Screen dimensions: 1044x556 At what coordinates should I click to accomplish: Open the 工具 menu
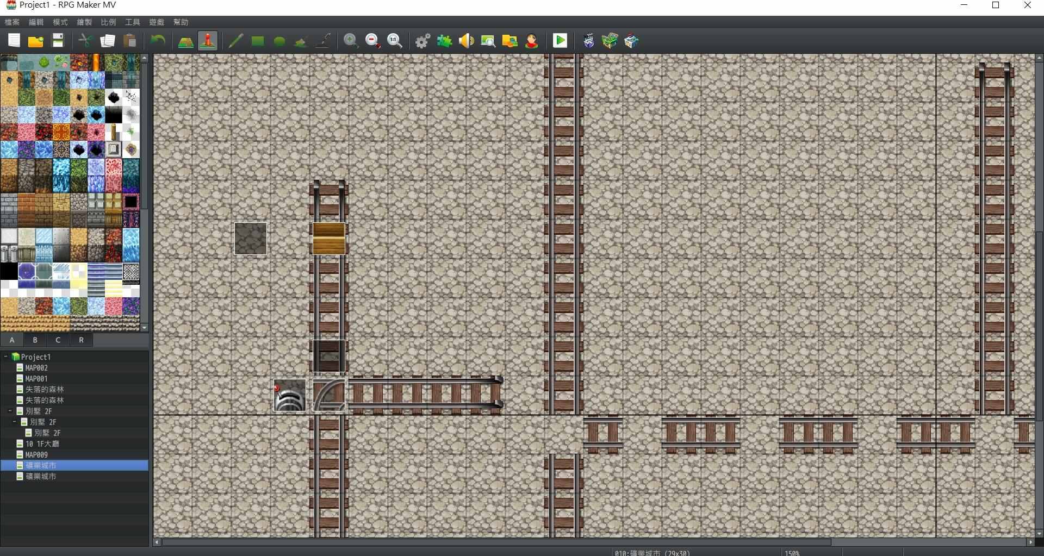132,22
